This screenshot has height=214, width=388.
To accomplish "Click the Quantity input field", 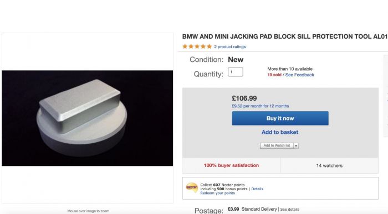I will click(x=236, y=72).
